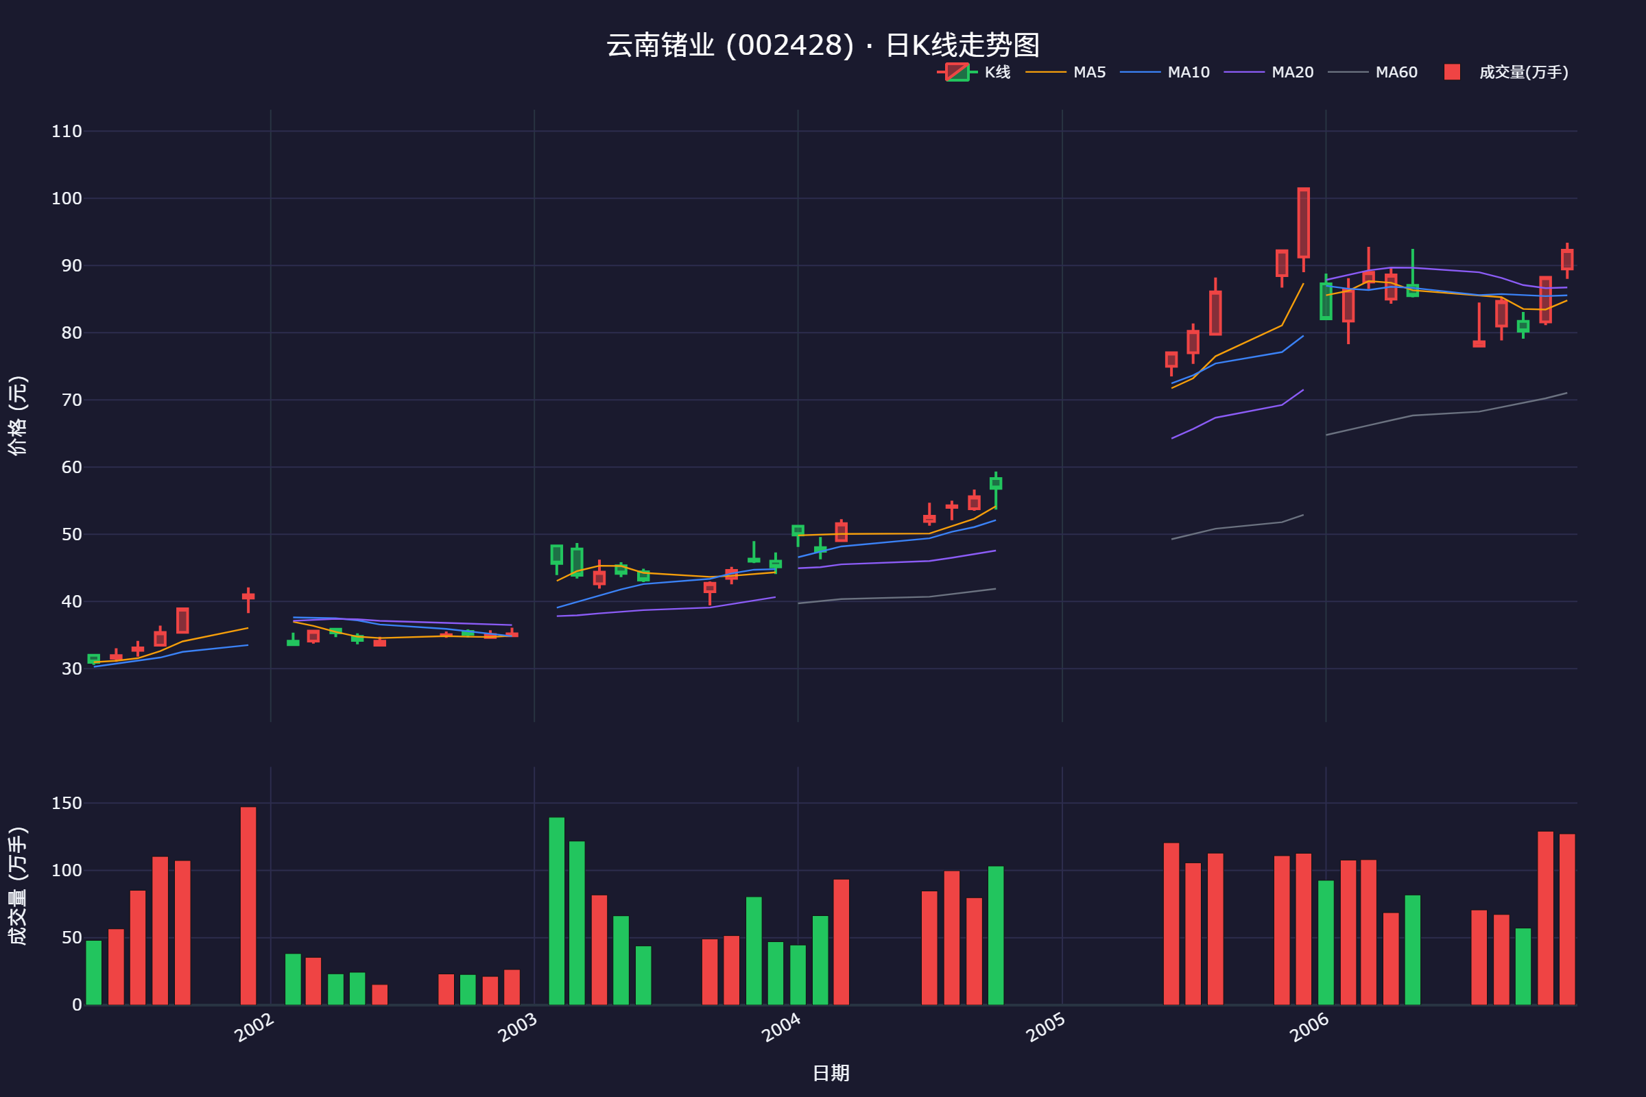Viewport: 1646px width, 1097px height.
Task: Toggle MA10 line in legend
Action: pos(1165,72)
